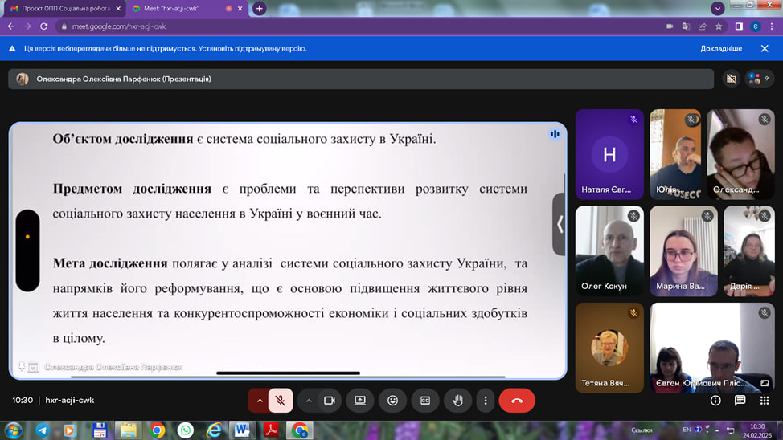The width and height of the screenshot is (783, 440).
Task: Click the Докладніше link in the banner
Action: coord(720,48)
